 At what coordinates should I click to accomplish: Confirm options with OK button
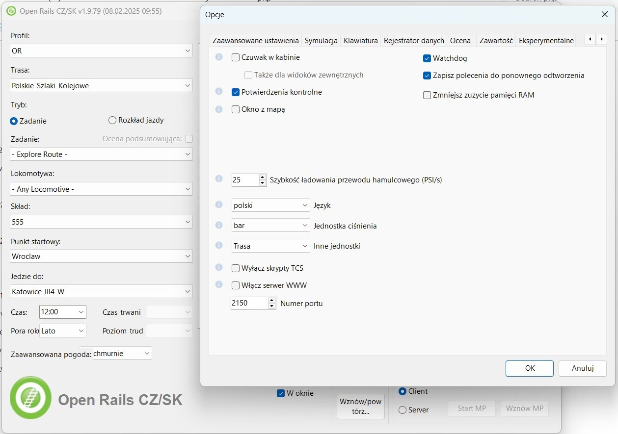[530, 368]
